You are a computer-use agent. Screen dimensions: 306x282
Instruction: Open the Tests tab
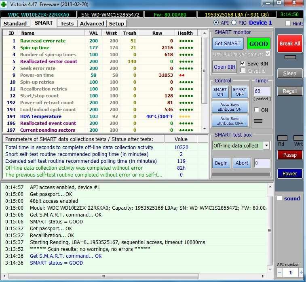click(67, 23)
